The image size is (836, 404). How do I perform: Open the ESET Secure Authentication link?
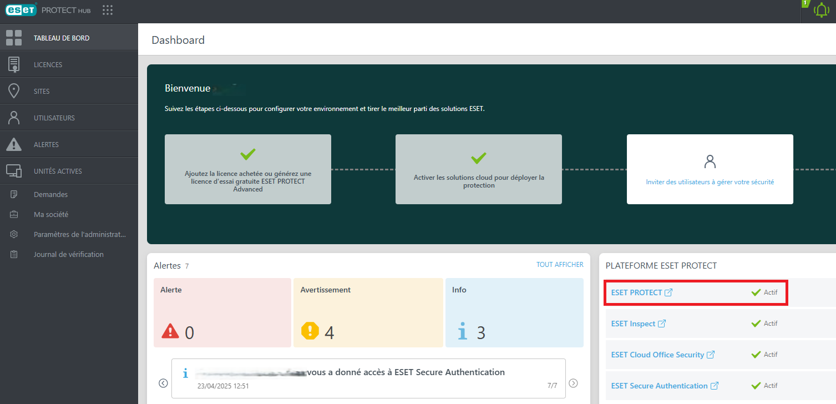pyautogui.click(x=660, y=386)
